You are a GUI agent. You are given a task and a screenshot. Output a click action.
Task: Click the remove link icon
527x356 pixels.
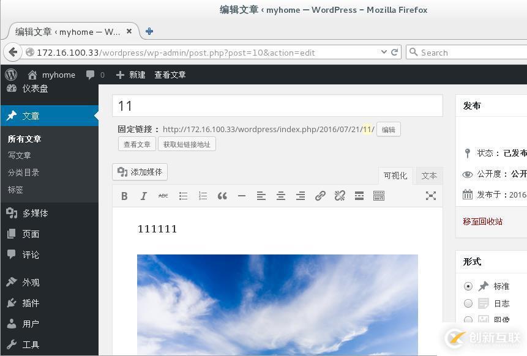(340, 196)
